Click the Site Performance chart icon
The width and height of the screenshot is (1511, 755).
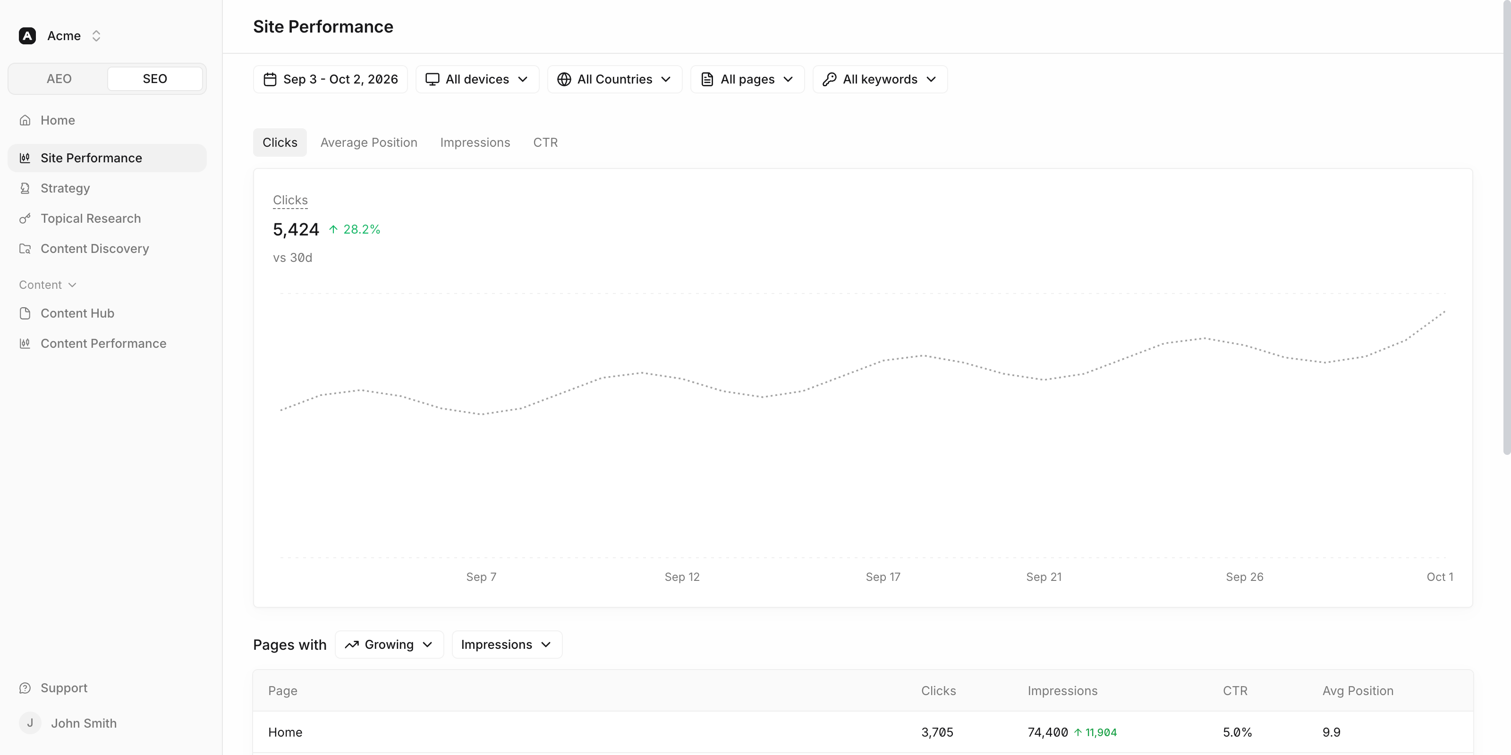[25, 158]
